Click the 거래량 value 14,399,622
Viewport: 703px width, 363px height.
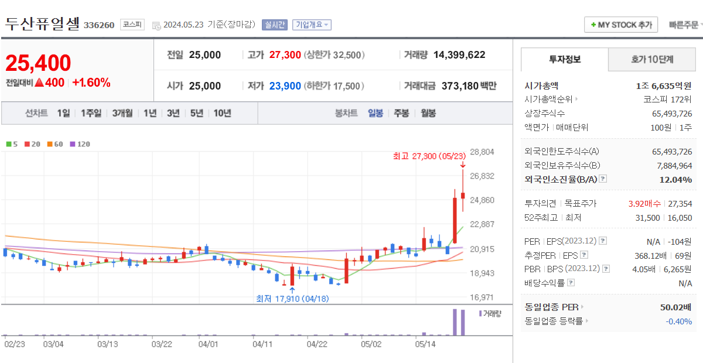[x=459, y=55]
